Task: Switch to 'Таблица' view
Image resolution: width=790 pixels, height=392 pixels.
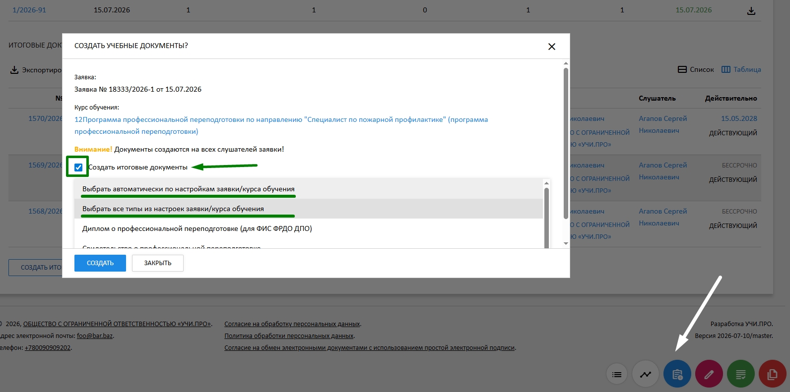Action: pyautogui.click(x=741, y=69)
